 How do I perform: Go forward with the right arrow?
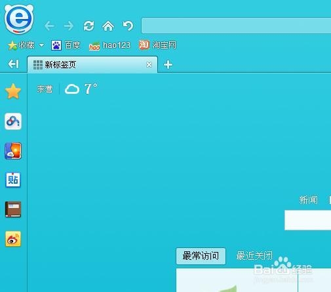click(x=69, y=26)
